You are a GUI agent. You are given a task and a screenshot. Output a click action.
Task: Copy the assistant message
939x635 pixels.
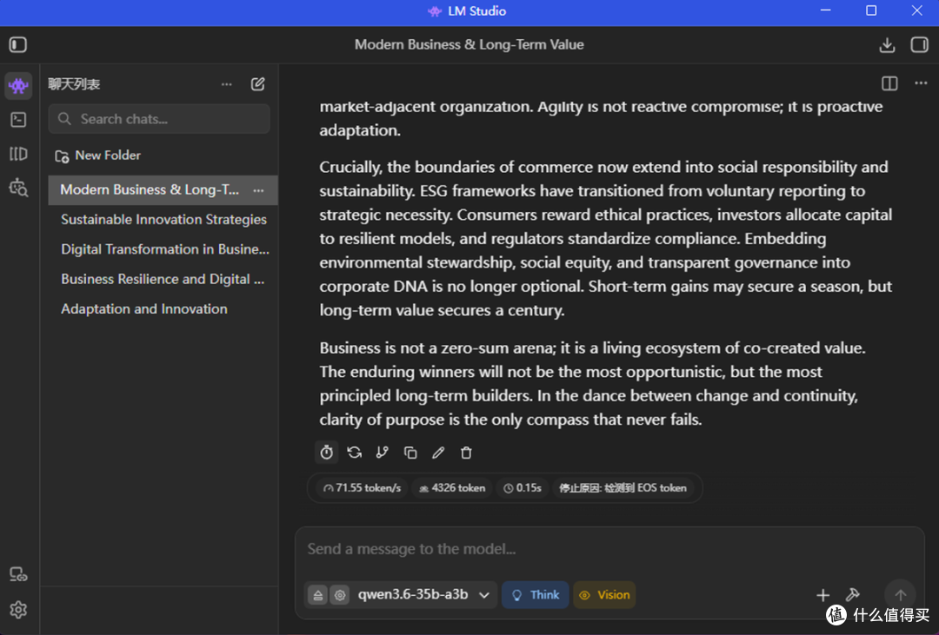[x=410, y=453]
